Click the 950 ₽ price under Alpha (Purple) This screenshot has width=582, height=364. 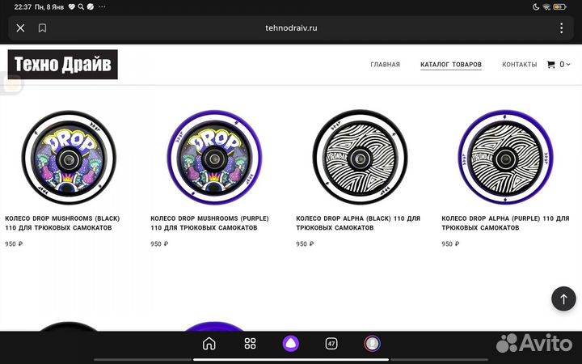coord(450,244)
